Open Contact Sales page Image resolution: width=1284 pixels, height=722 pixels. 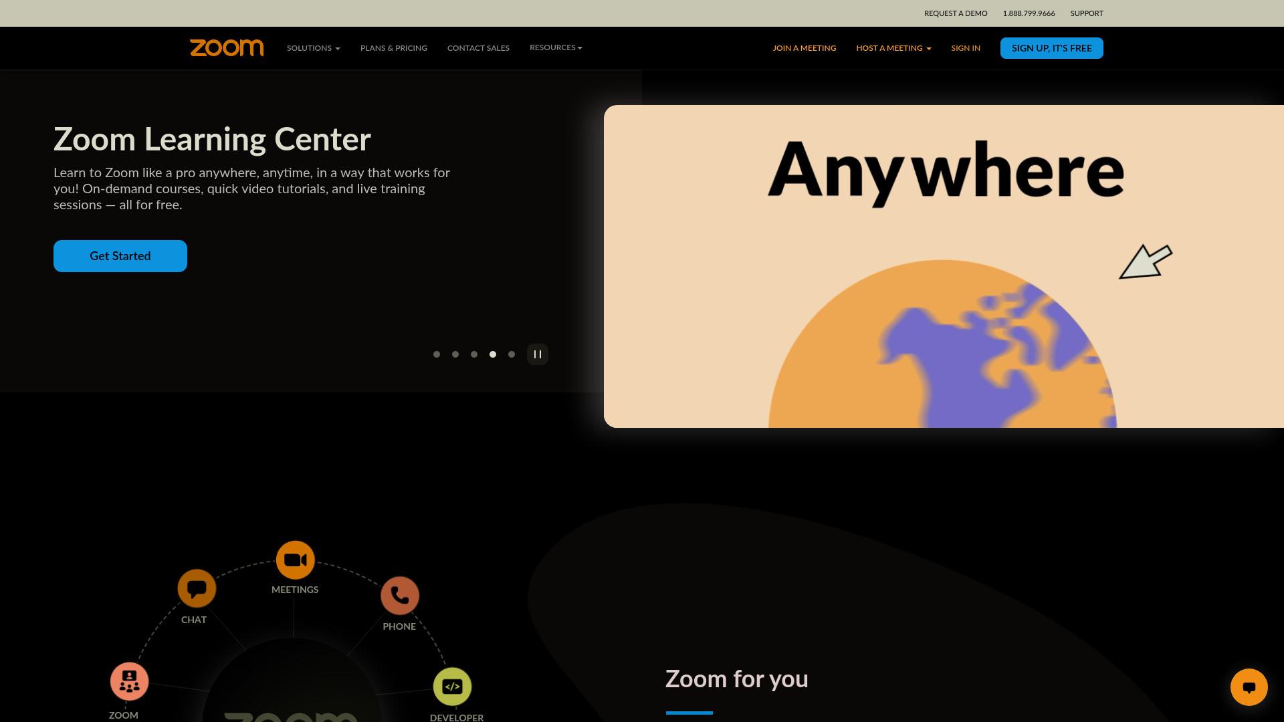pos(478,48)
